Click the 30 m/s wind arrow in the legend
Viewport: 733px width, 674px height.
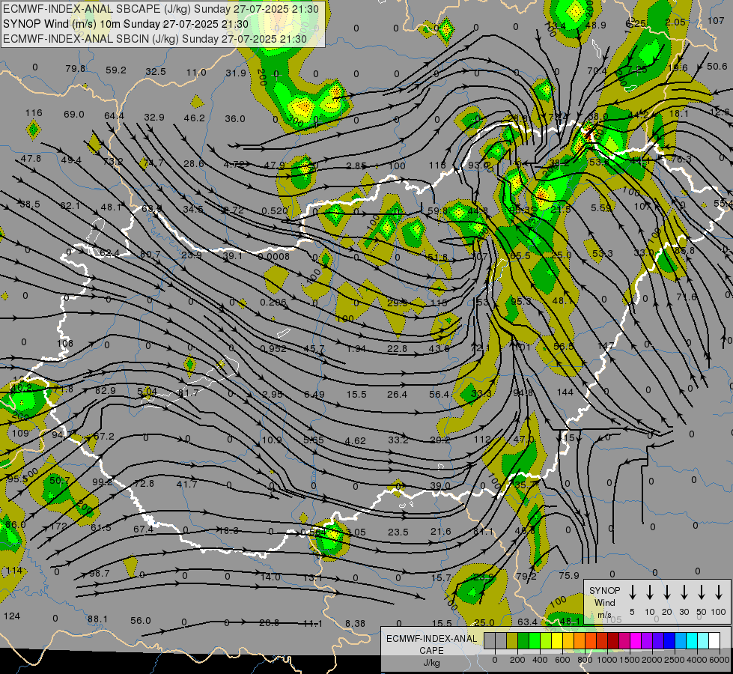click(x=684, y=592)
